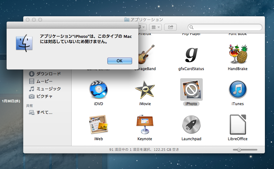
Task: Focus the Finder search field
Action: [225, 27]
